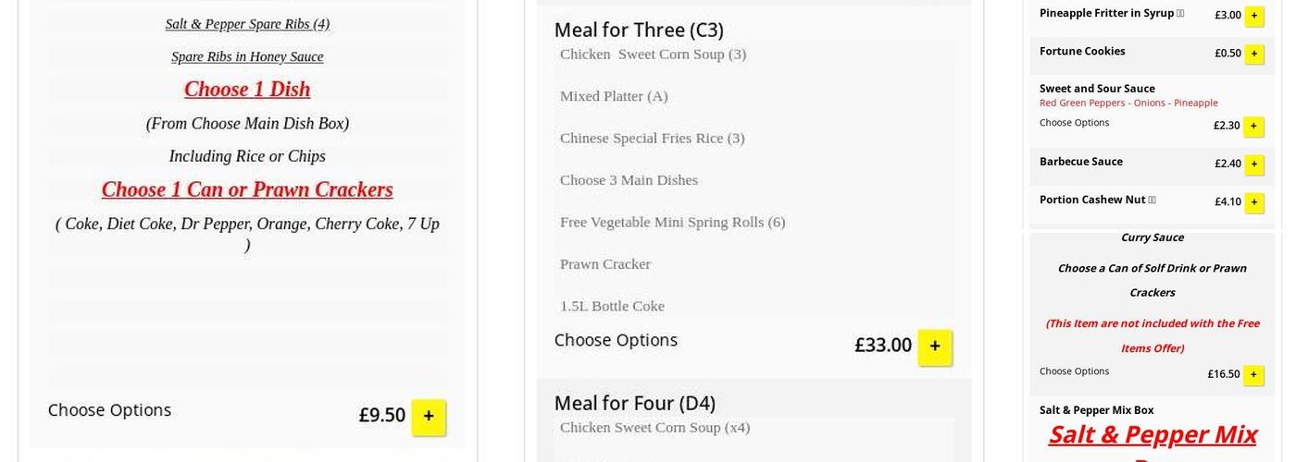Viewport: 1296px width, 462px height.
Task: Click Spare Ribs in Honey Sauce text
Action: pyautogui.click(x=247, y=57)
